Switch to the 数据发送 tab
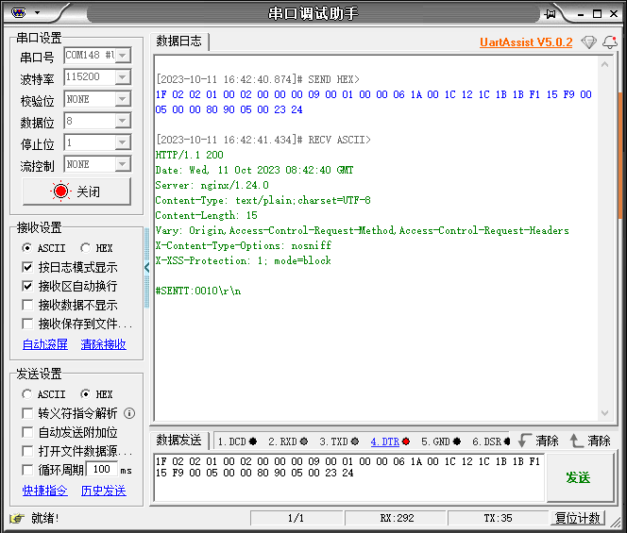This screenshot has width=627, height=533. pos(178,441)
